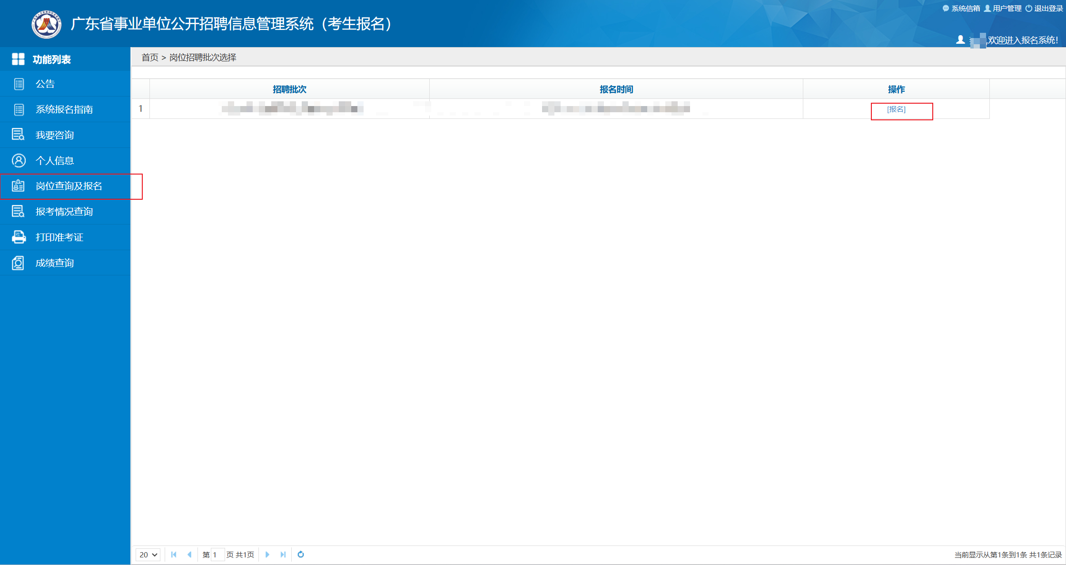1066x565 pixels.
Task: Open 系统信箱 in the header
Action: tap(965, 9)
